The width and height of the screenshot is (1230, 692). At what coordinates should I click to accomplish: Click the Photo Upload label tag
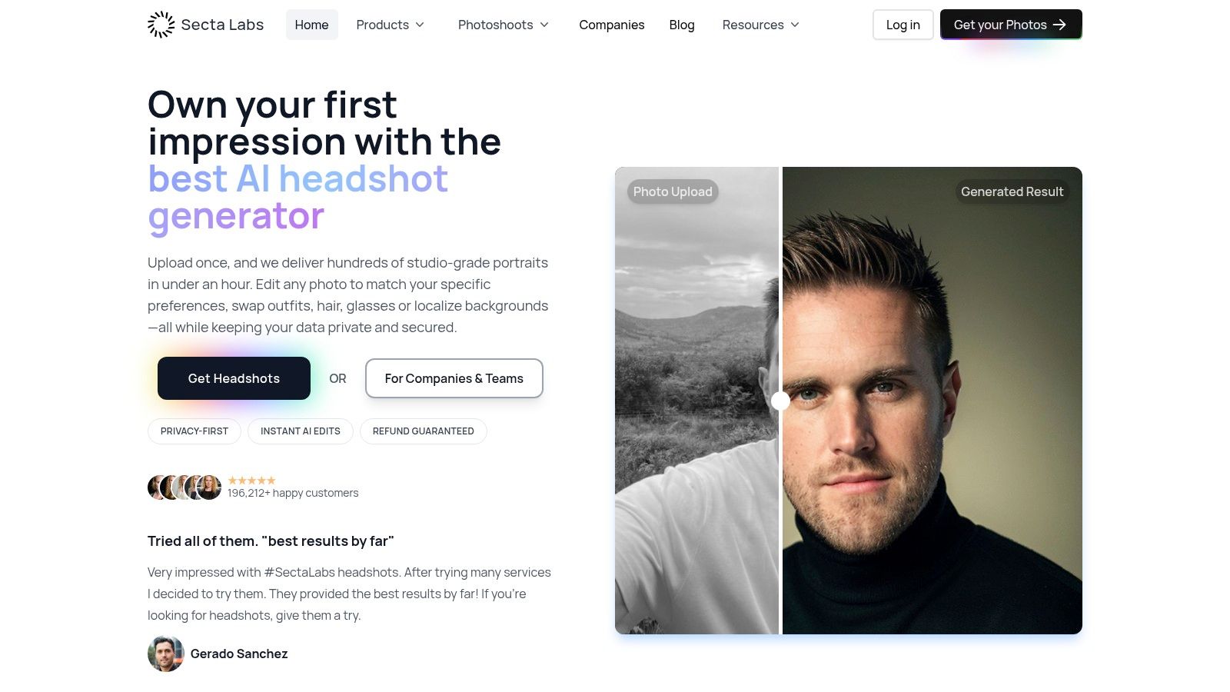tap(673, 191)
